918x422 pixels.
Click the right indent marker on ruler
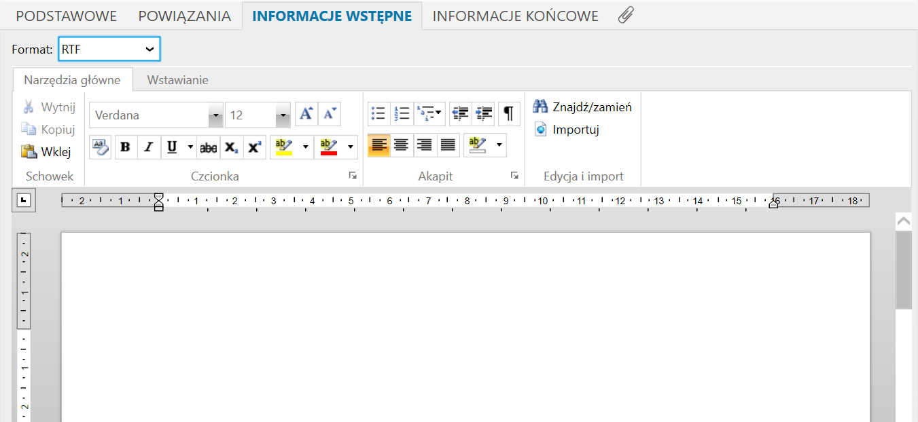coord(773,204)
